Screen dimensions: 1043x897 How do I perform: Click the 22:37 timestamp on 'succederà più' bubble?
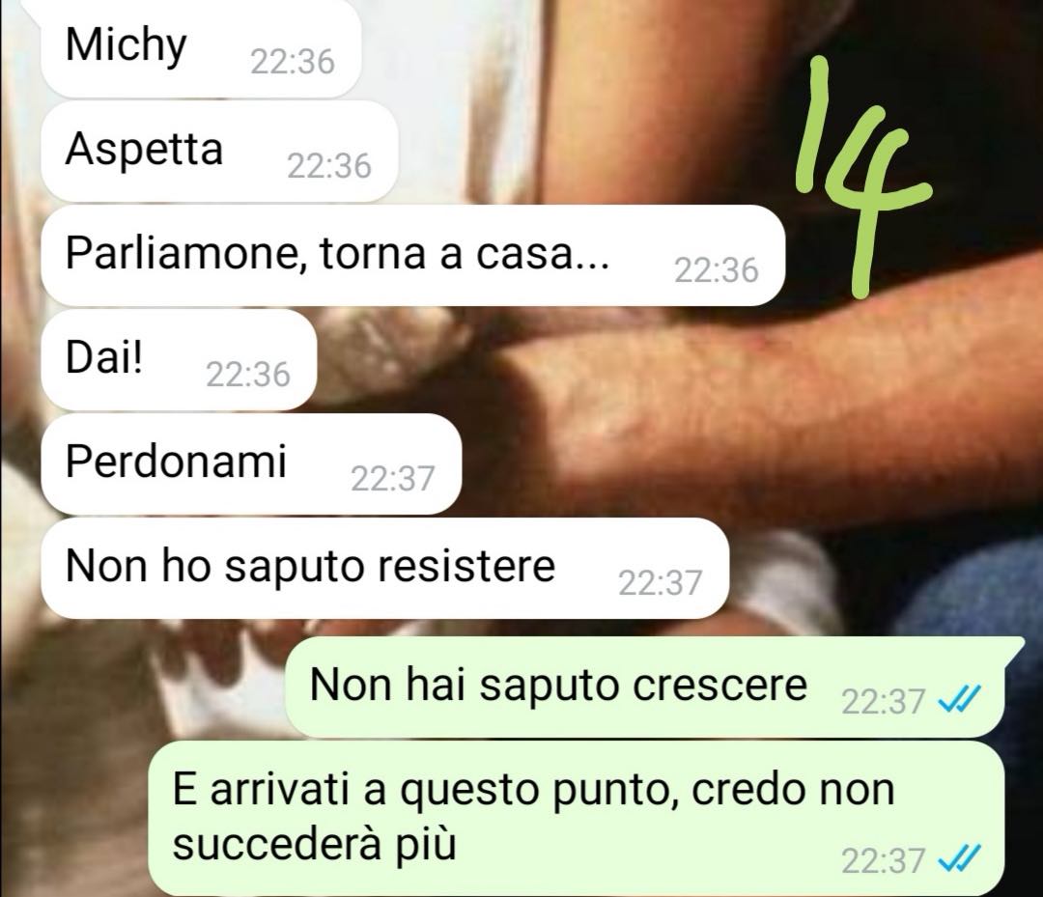click(x=884, y=860)
